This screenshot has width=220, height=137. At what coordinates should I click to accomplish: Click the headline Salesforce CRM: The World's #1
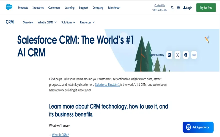76,40
